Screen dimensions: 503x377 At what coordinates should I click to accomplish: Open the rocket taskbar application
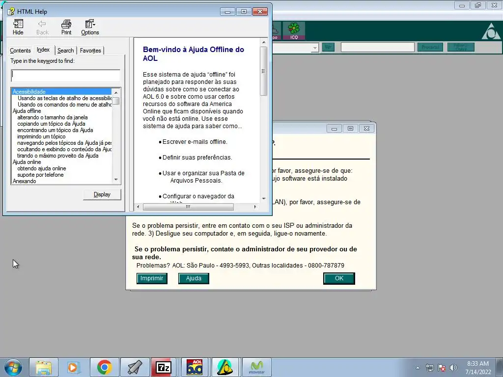point(135,367)
